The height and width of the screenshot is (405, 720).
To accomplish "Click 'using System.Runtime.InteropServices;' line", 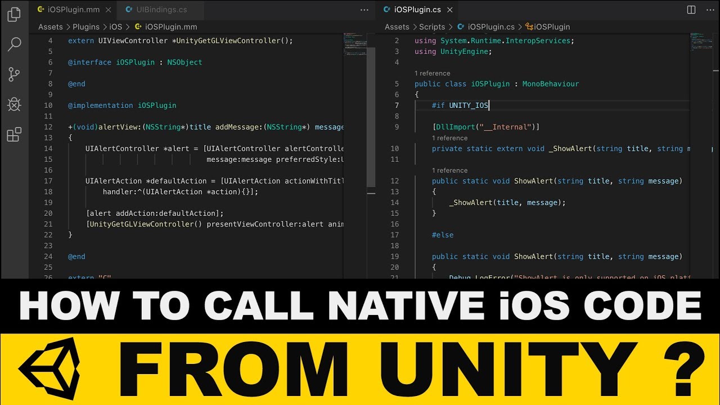I will point(494,41).
